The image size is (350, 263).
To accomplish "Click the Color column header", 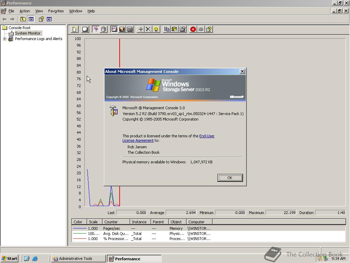I will pyautogui.click(x=79, y=222).
